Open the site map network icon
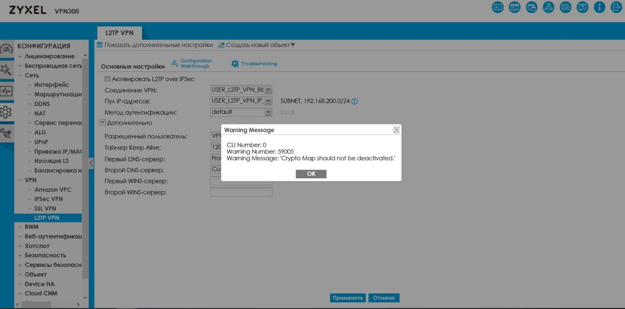Viewport: 625px width, 309px height. [549, 7]
